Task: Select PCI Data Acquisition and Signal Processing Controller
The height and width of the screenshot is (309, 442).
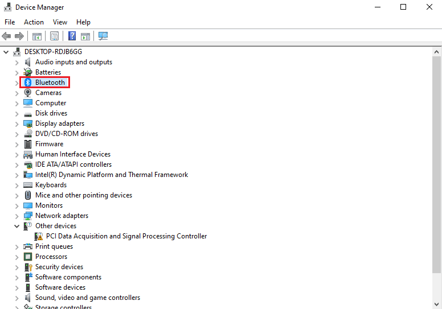Action: [x=126, y=236]
